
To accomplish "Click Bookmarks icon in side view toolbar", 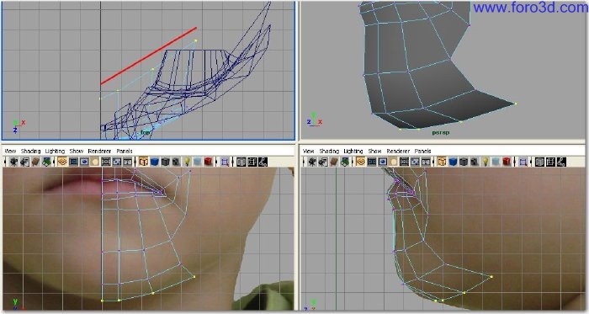I will click(x=334, y=162).
